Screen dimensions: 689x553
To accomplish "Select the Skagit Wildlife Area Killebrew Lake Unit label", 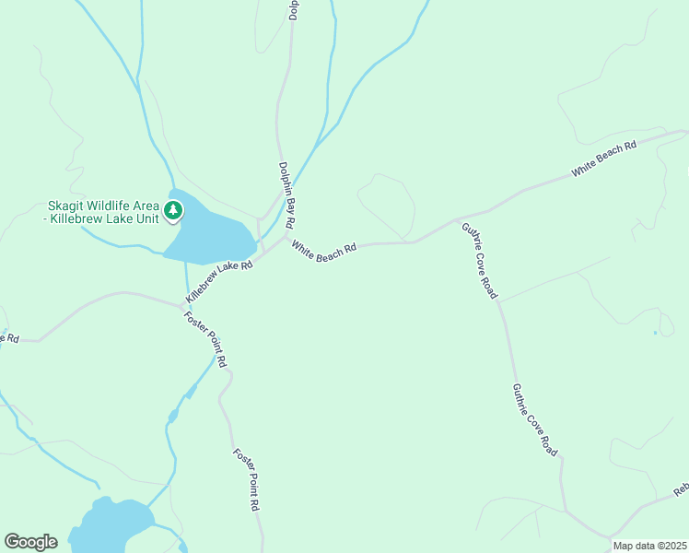I will [104, 212].
